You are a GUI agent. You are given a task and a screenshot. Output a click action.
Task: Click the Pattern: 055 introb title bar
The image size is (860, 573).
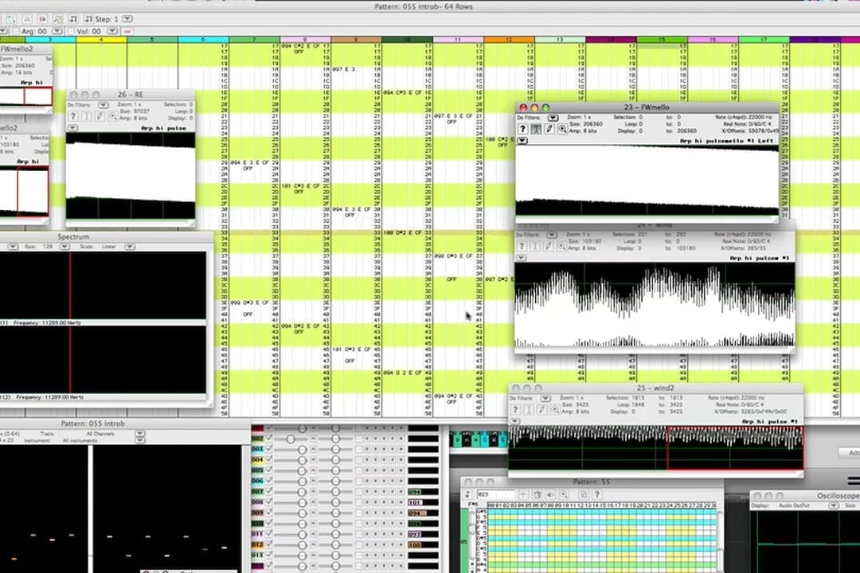pyautogui.click(x=92, y=423)
